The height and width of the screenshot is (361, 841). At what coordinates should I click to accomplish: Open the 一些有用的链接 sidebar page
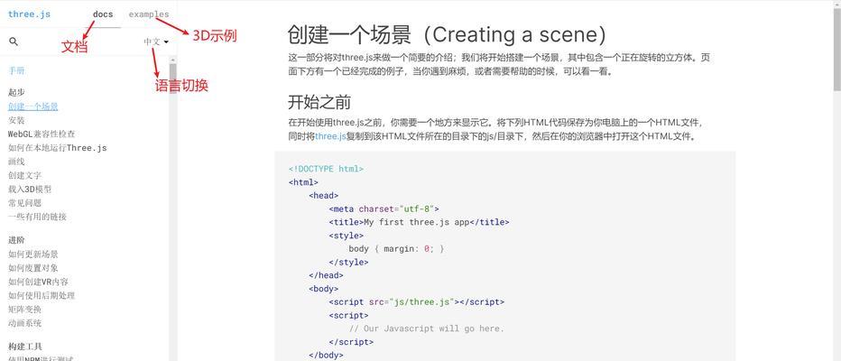click(38, 217)
